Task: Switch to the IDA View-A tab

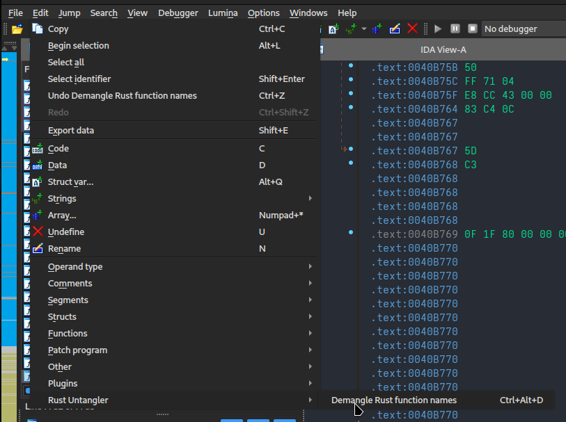Action: 443,50
